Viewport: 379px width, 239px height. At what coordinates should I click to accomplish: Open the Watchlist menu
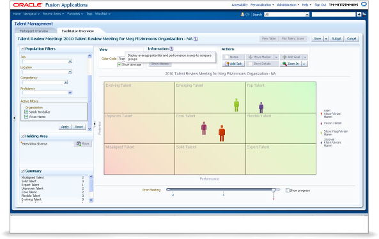click(x=103, y=14)
